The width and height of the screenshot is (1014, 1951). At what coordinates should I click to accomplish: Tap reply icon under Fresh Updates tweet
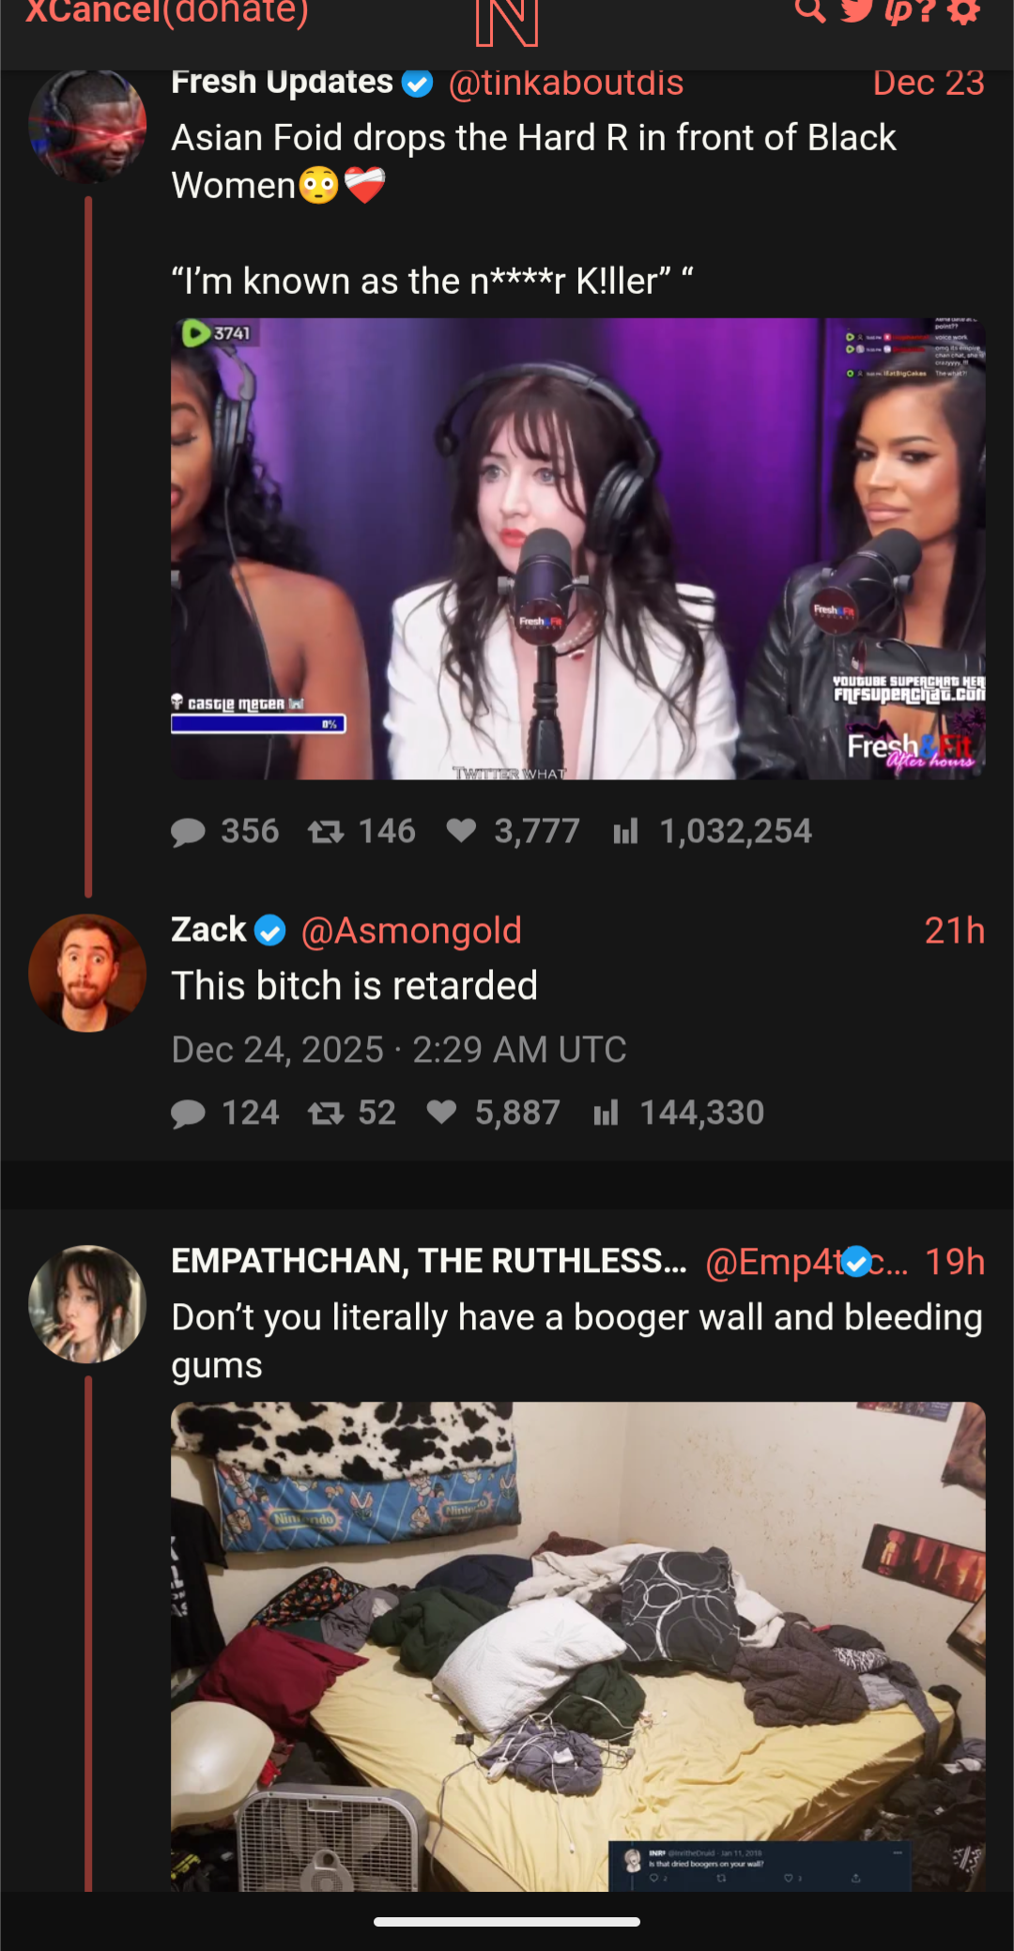pyautogui.click(x=188, y=832)
